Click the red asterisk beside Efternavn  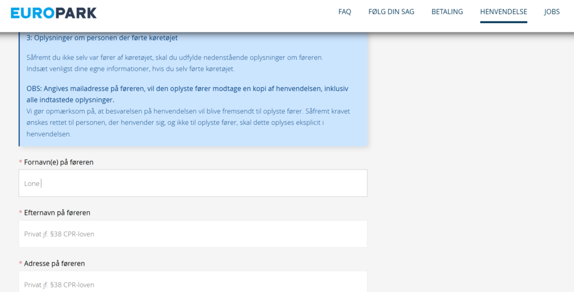pyautogui.click(x=21, y=213)
